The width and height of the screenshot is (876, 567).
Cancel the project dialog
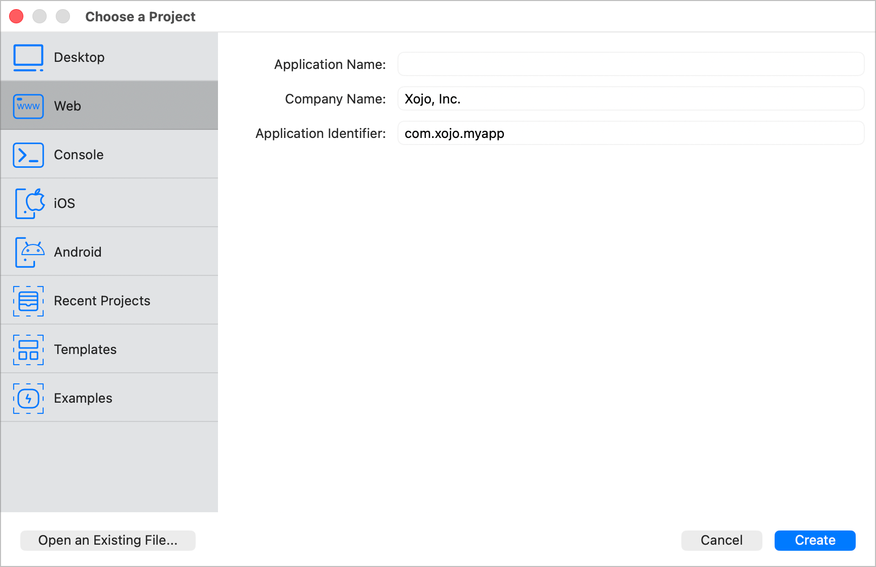[721, 540]
